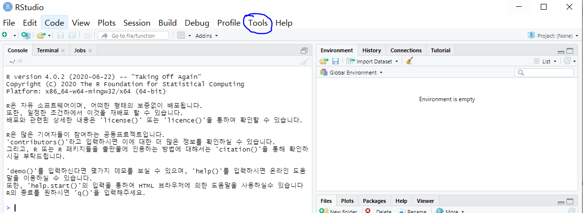
Task: Open the Import Dataset dropdown
Action: tap(372, 61)
